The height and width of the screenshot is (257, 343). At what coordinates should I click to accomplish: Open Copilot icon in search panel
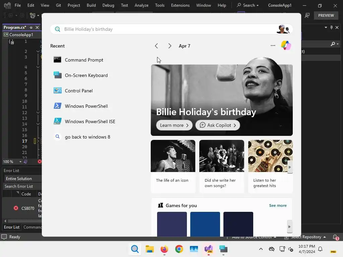[286, 46]
